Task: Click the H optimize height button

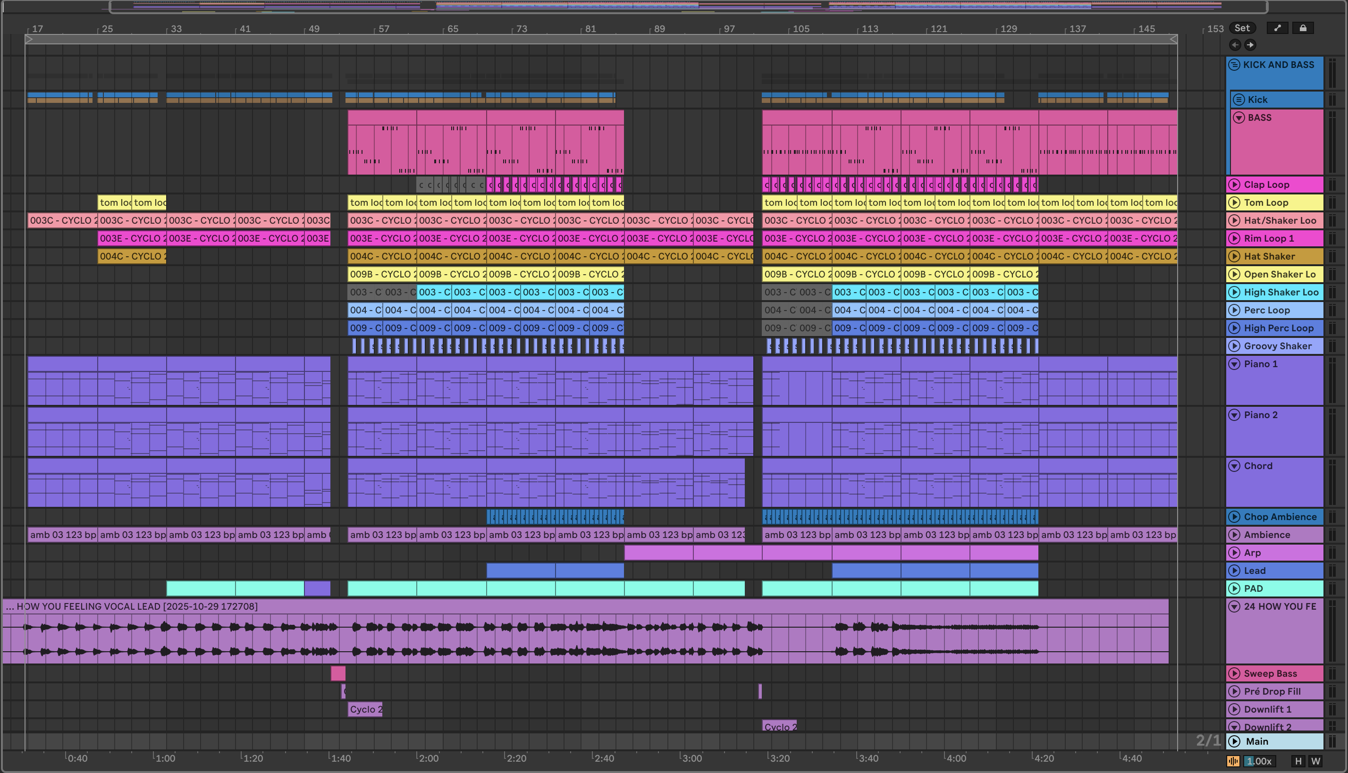Action: point(1298,761)
